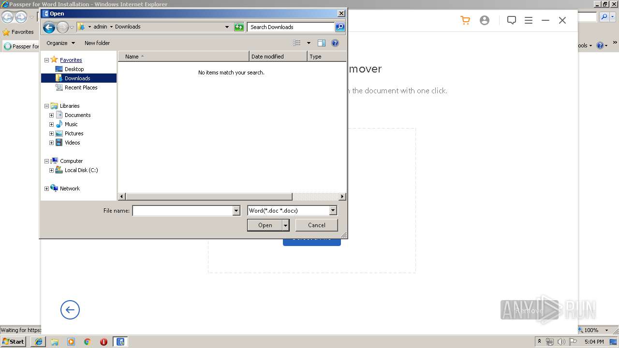
Task: Select the Passper taskbar item
Action: pos(120,342)
